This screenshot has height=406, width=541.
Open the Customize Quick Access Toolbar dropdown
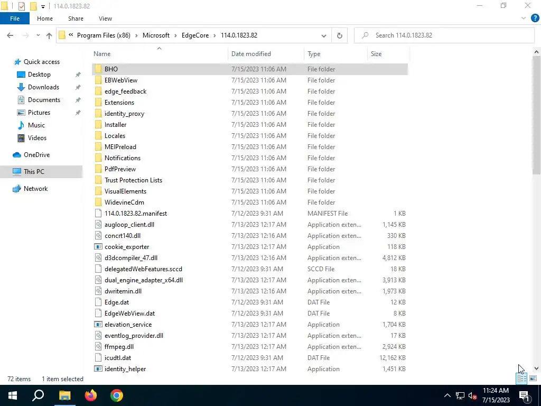tap(43, 6)
